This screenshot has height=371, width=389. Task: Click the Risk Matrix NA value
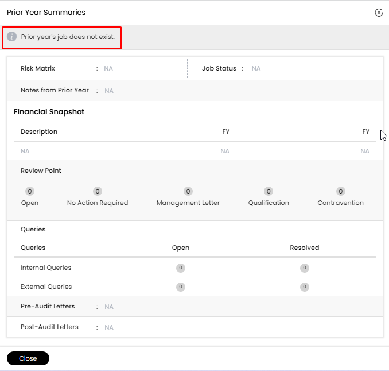pyautogui.click(x=108, y=68)
